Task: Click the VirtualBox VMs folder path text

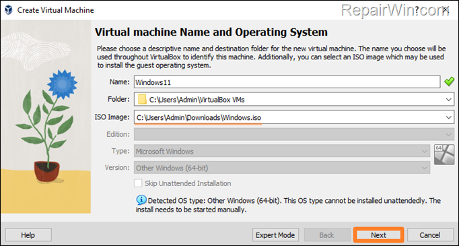Action: pyautogui.click(x=197, y=100)
